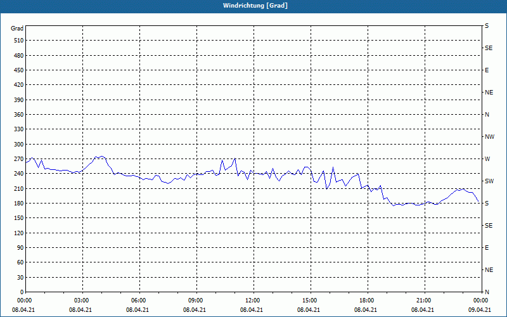The image size is (507, 317).
Task: Click the 420 y-axis value
Action: coord(19,85)
